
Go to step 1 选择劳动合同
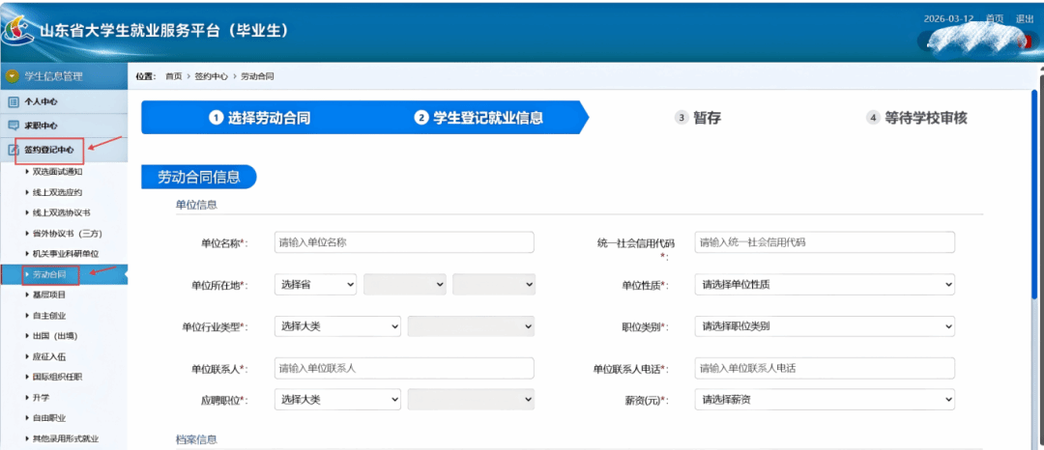coord(260,118)
